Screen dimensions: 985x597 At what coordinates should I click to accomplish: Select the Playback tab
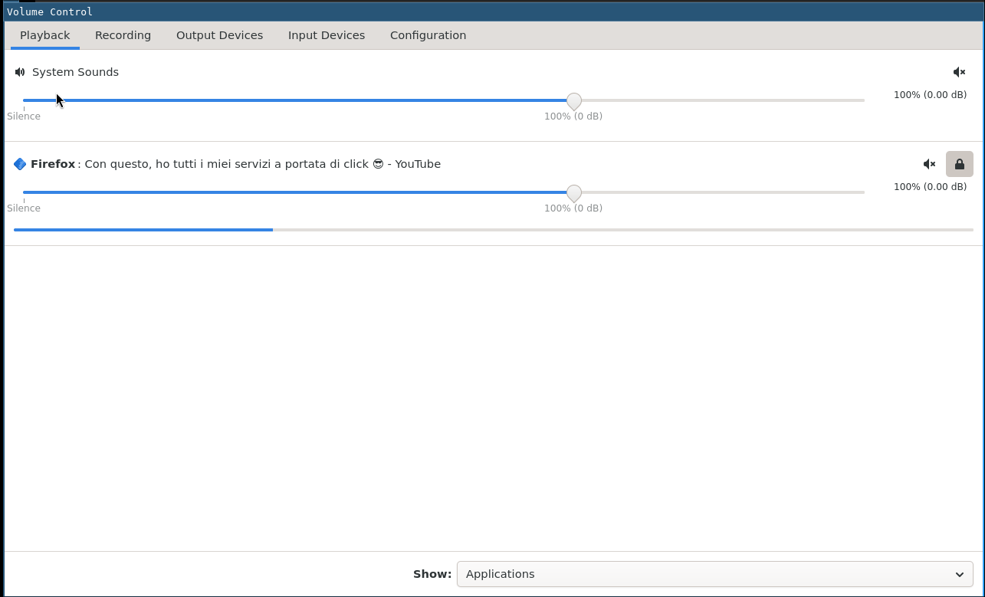pos(45,35)
